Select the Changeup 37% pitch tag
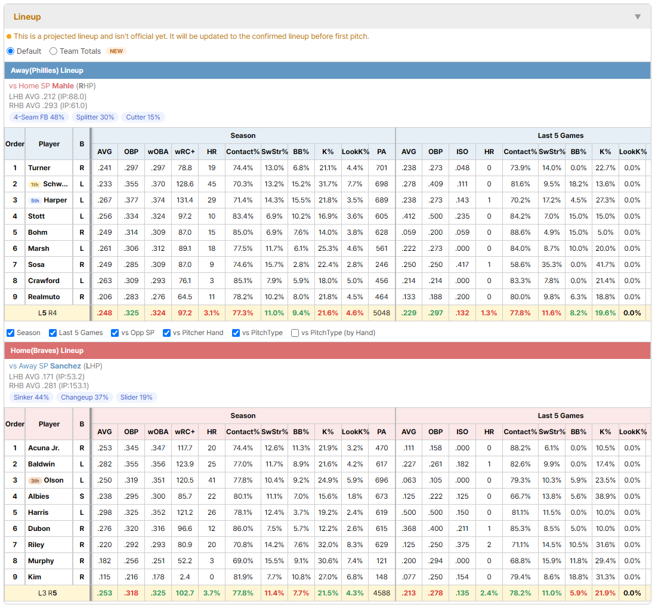Viewport: 655px width, 608px height. pyautogui.click(x=85, y=397)
